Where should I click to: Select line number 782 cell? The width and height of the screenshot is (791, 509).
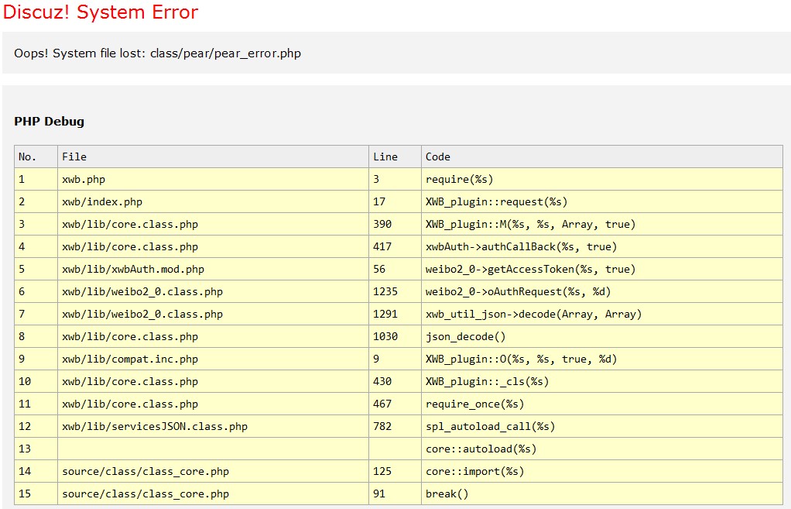point(395,426)
